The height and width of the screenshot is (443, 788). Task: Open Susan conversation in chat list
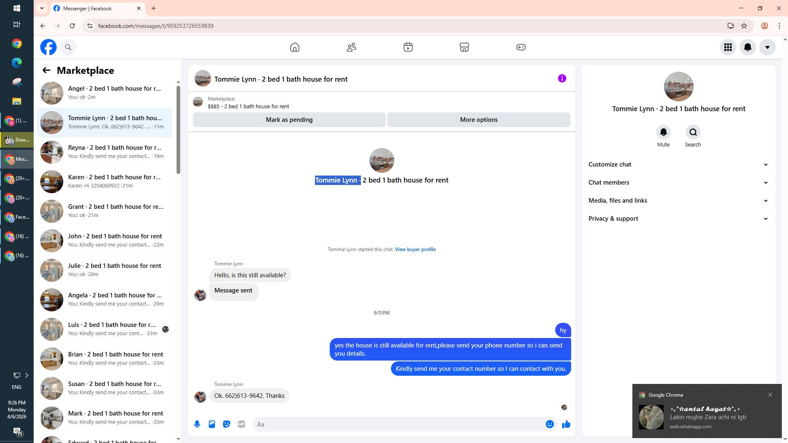105,388
